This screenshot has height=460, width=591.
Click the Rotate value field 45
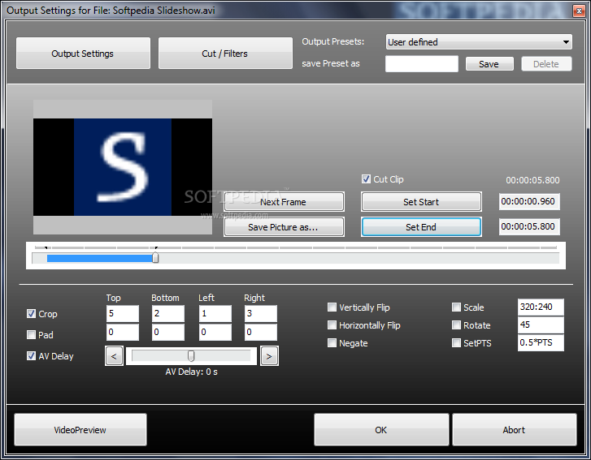tap(541, 325)
